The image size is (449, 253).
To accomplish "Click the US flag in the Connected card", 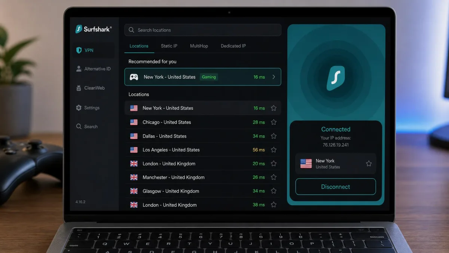I will [x=306, y=163].
